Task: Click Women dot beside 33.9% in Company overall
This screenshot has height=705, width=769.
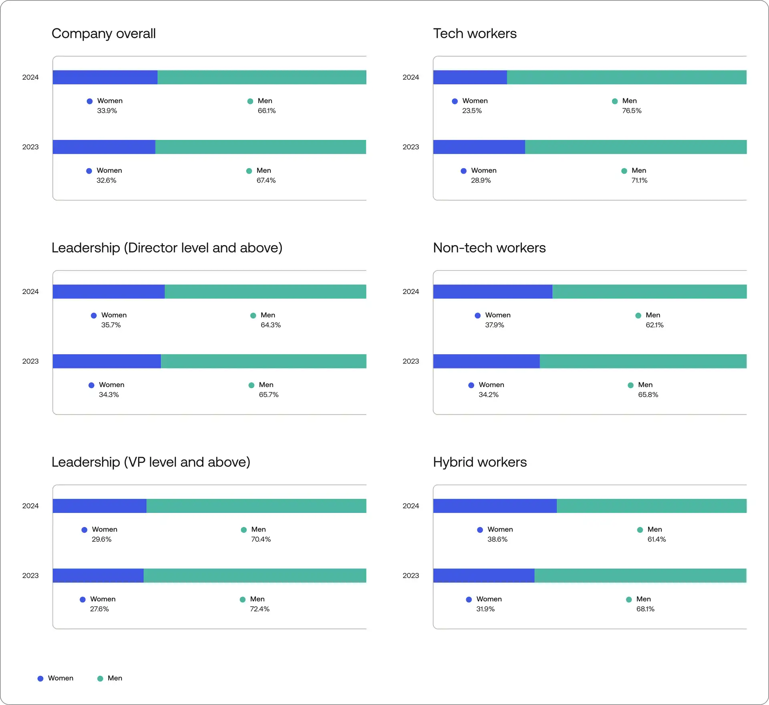Action: [x=90, y=101]
